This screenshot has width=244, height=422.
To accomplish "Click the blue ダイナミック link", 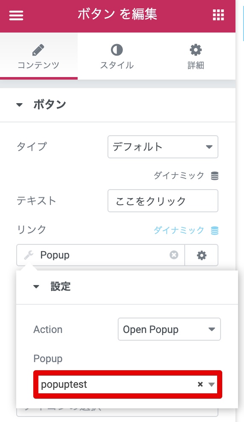I will point(179,230).
